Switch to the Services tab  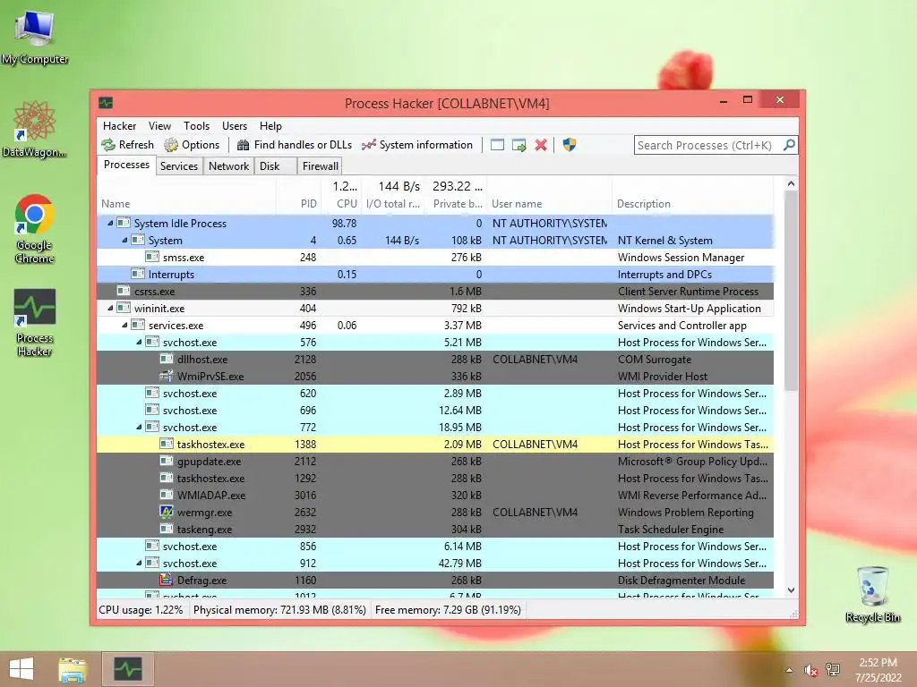[179, 166]
